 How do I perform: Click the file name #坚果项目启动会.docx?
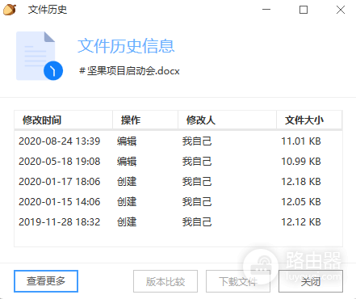129,71
